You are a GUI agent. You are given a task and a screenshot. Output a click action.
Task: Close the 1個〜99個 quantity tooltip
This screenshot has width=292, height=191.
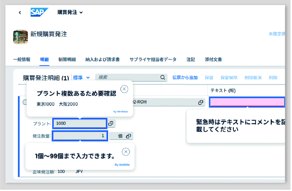(126, 152)
